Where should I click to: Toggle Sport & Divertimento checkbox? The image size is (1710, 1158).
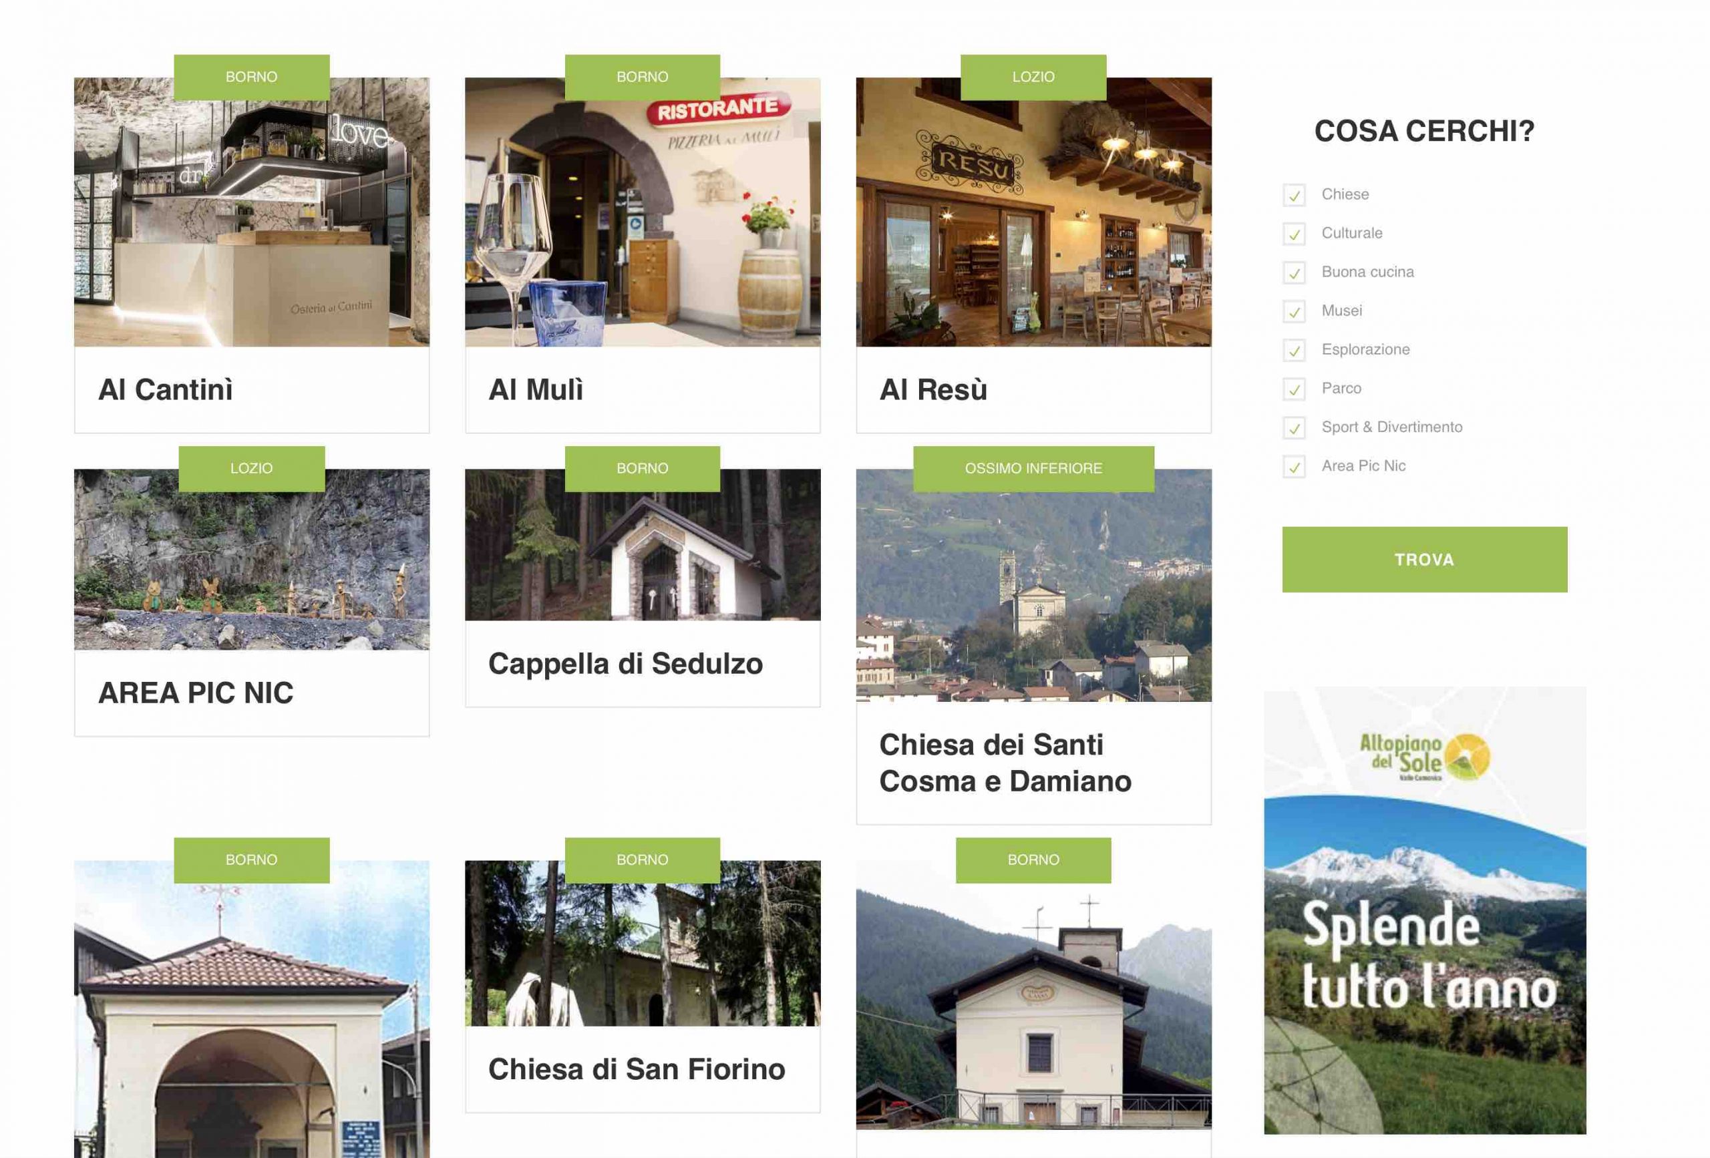1294,428
